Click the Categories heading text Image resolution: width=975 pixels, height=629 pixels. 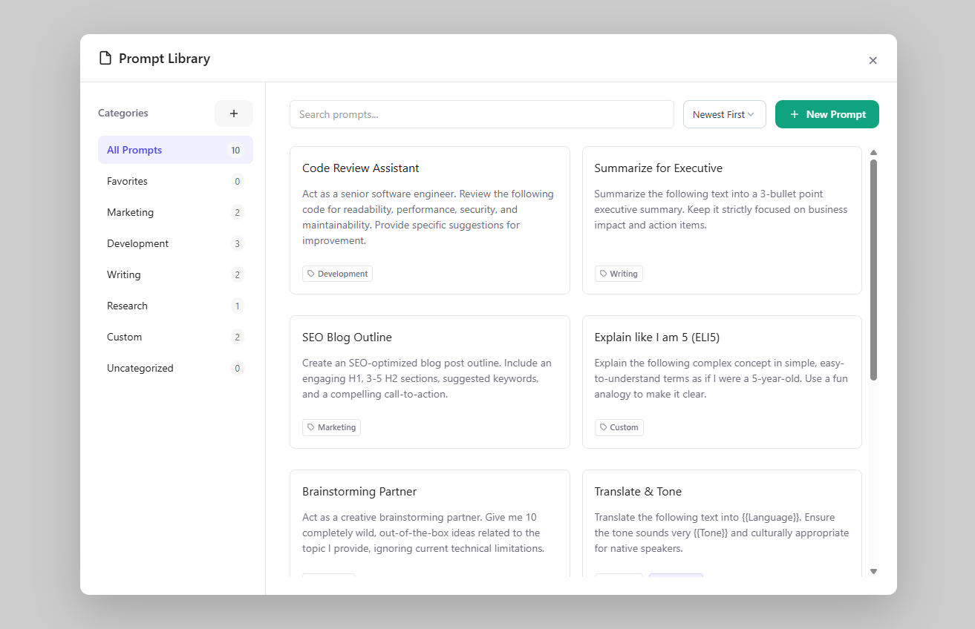click(123, 113)
